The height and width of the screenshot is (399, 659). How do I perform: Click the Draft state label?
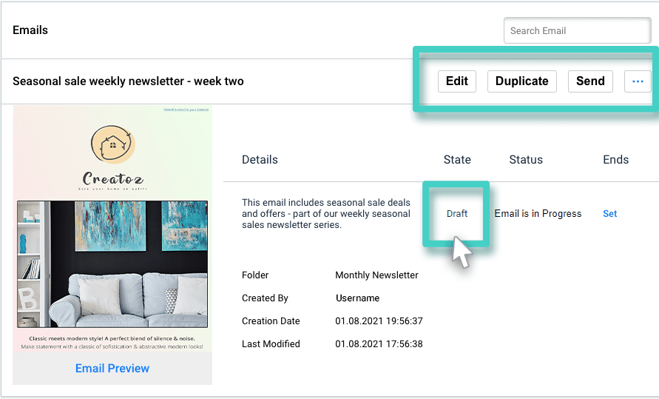(457, 214)
